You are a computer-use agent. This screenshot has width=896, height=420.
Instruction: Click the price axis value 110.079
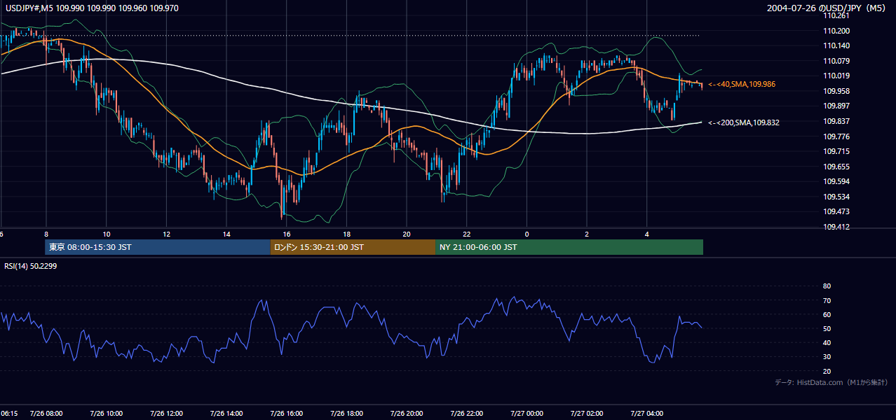click(x=836, y=61)
